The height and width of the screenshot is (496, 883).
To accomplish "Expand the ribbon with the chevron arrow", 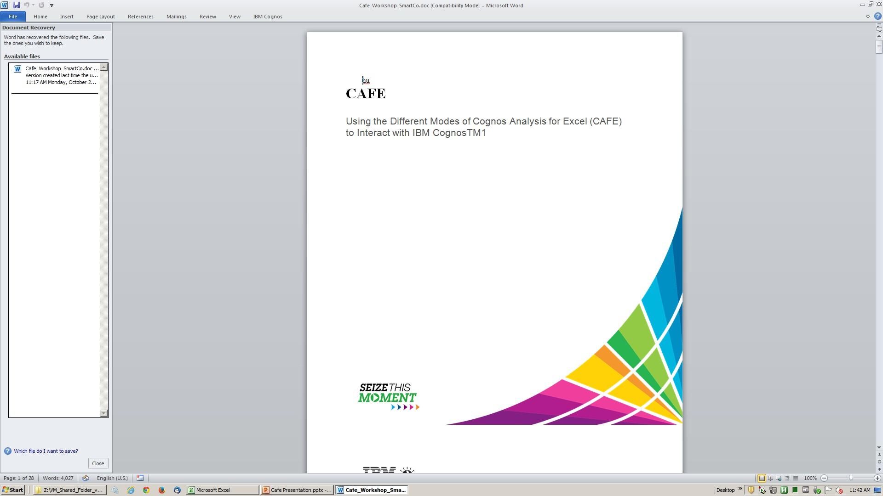I will pos(868,17).
